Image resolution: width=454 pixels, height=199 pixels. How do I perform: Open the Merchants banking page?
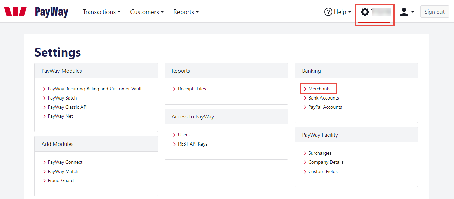click(x=319, y=89)
